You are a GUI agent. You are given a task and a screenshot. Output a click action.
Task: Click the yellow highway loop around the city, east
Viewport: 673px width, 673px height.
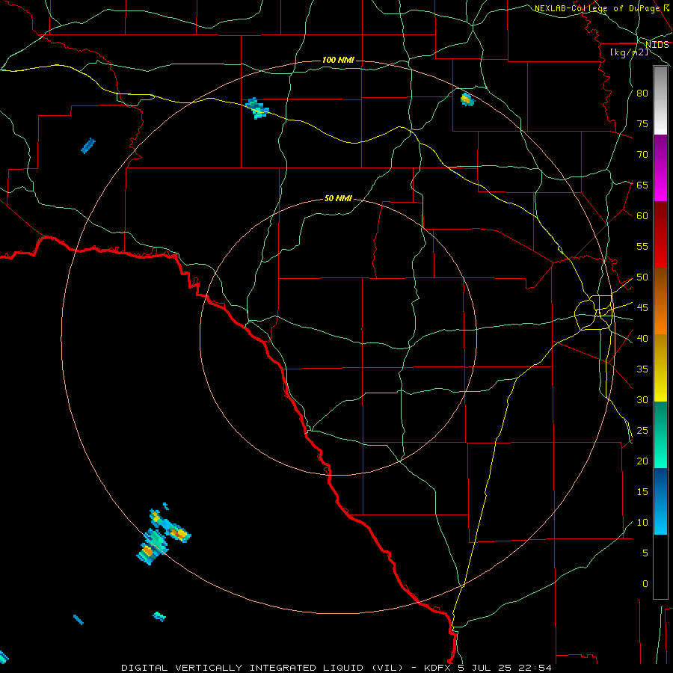point(594,313)
